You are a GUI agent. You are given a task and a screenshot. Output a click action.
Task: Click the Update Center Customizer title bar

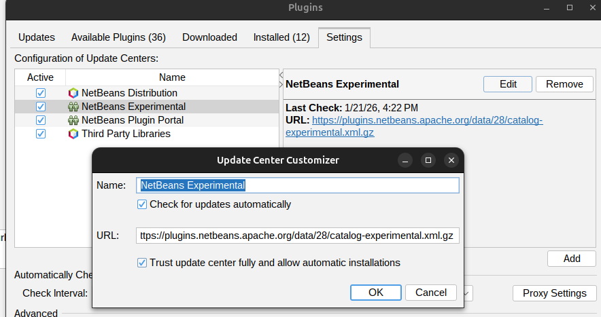[278, 160]
